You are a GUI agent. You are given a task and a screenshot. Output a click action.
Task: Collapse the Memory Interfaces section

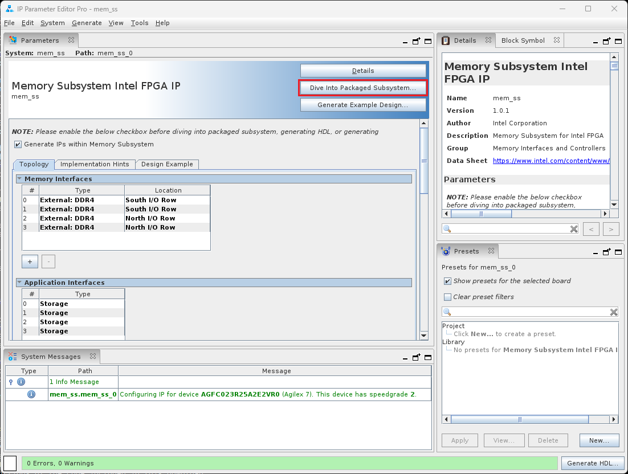[19, 179]
